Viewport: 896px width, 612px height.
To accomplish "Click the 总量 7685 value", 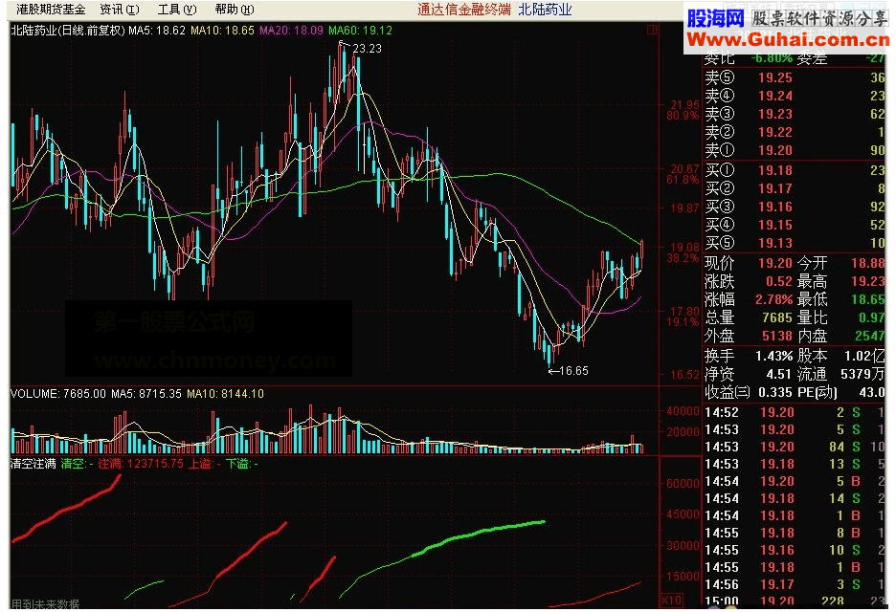I will point(777,318).
